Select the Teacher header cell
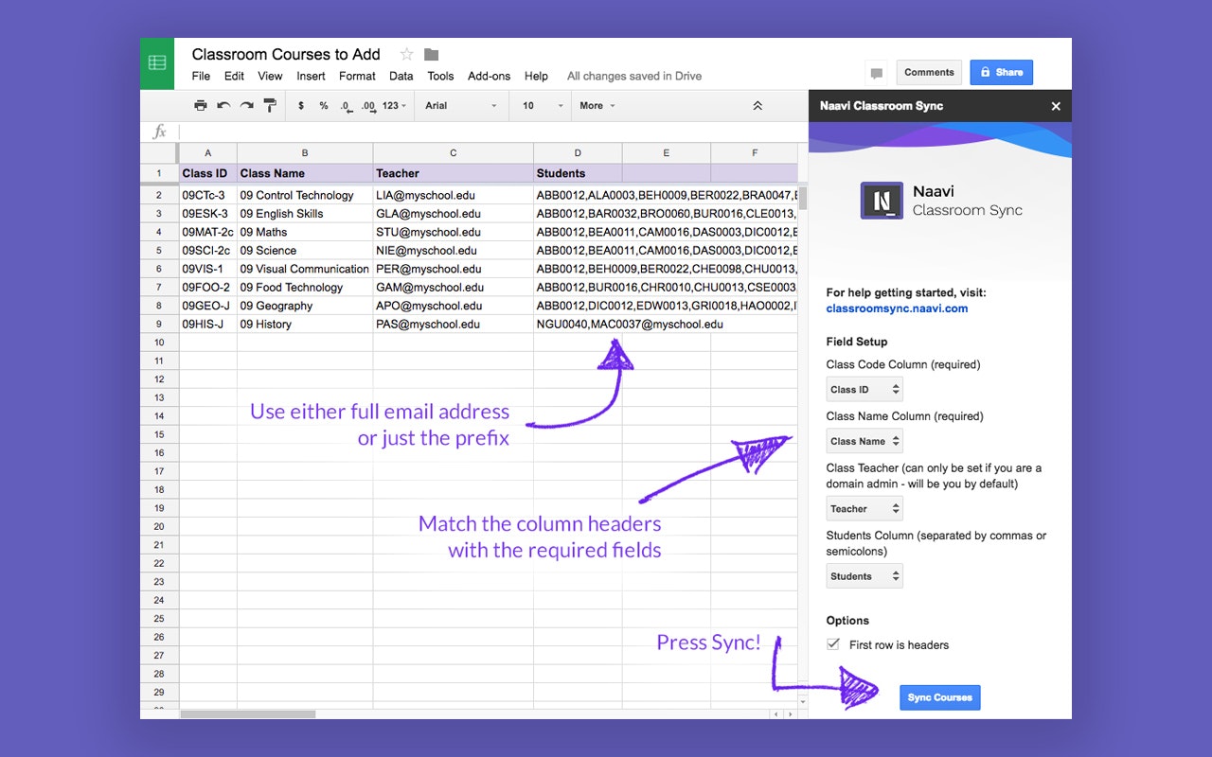This screenshot has width=1212, height=757. 454,173
